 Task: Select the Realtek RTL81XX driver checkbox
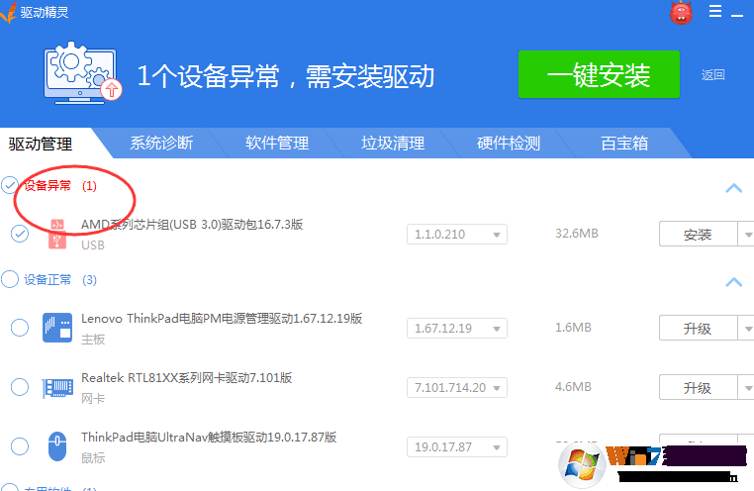[20, 387]
